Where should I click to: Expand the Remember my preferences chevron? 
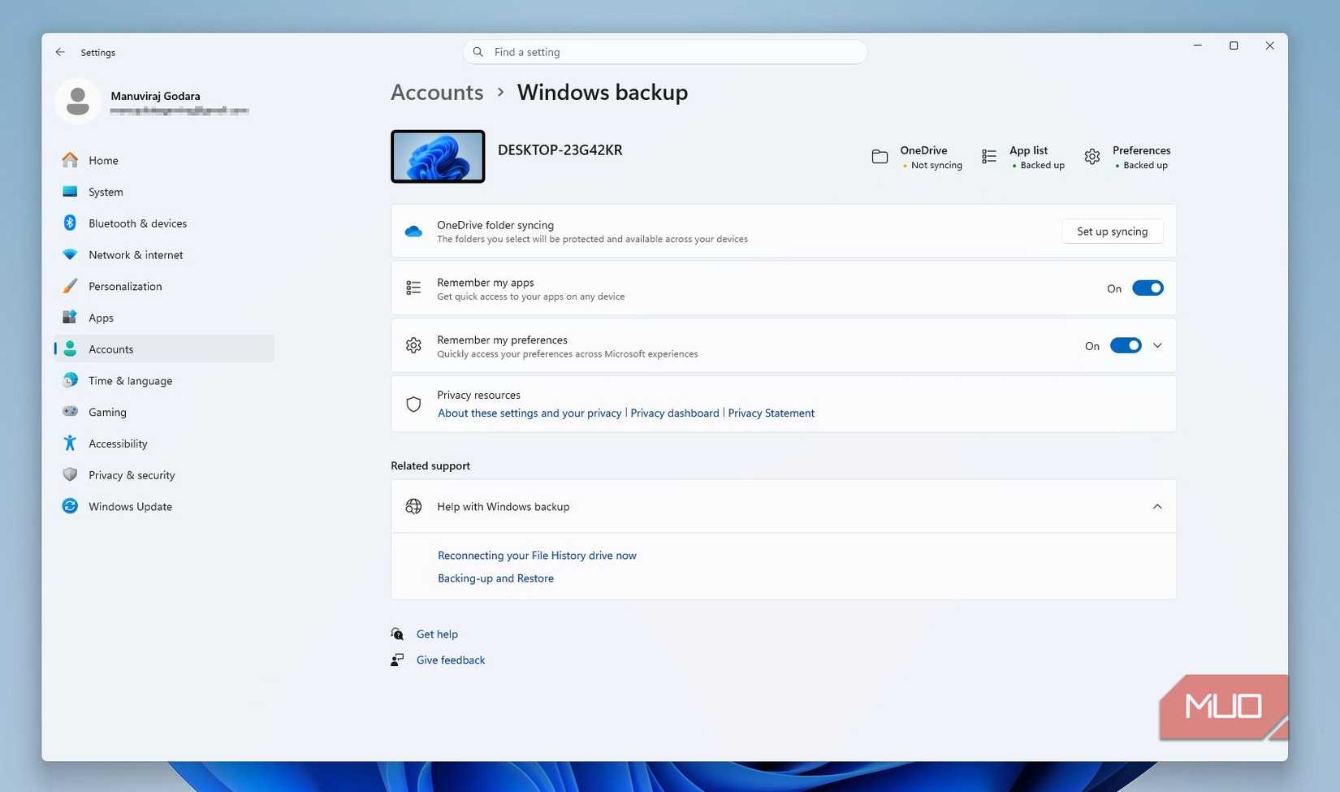tap(1157, 346)
